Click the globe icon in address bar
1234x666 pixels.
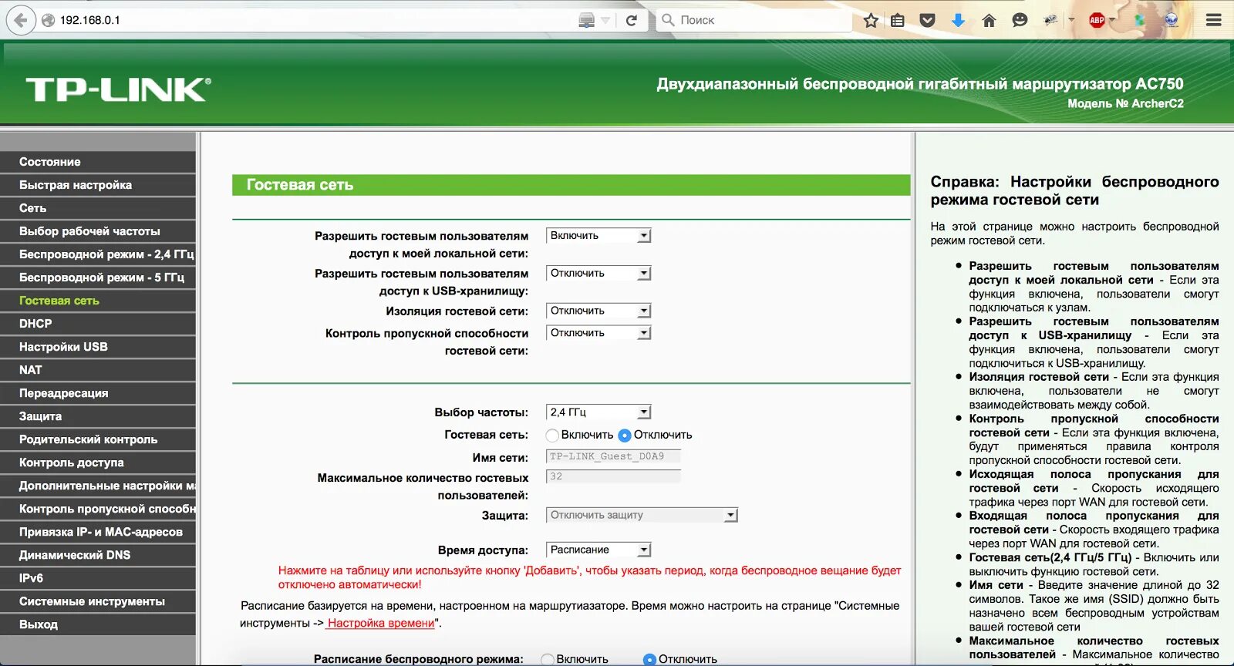click(x=48, y=20)
